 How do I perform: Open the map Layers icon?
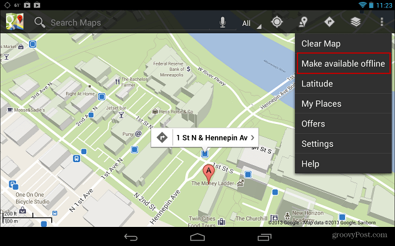355,22
